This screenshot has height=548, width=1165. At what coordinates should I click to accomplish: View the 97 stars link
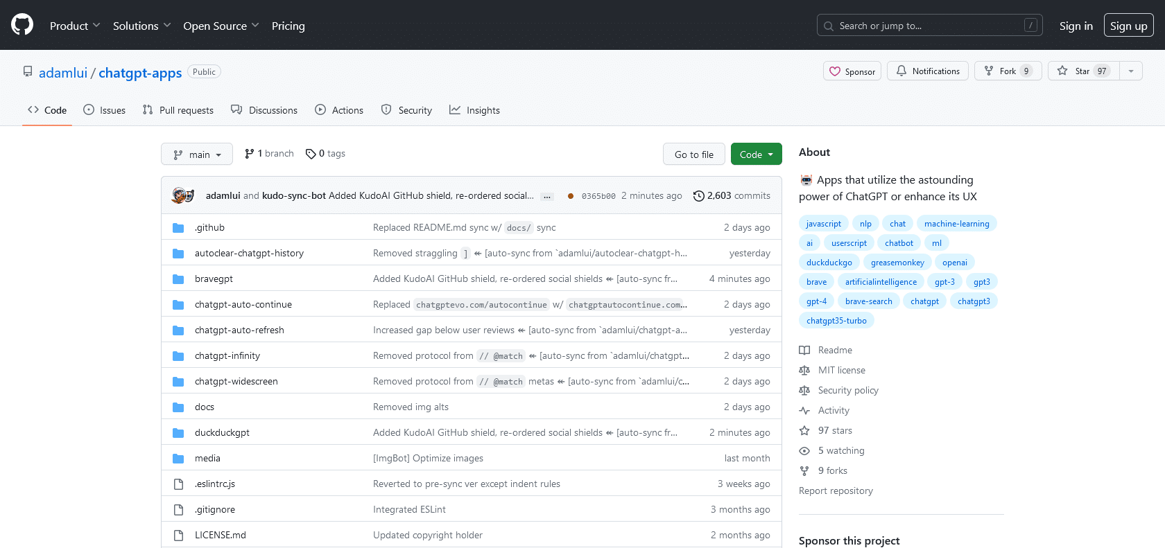coord(826,430)
